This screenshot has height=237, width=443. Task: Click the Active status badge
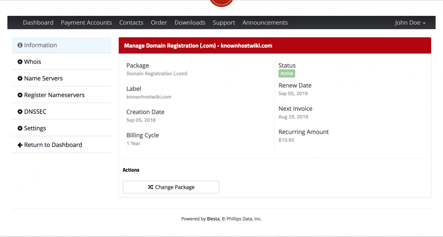coord(286,73)
